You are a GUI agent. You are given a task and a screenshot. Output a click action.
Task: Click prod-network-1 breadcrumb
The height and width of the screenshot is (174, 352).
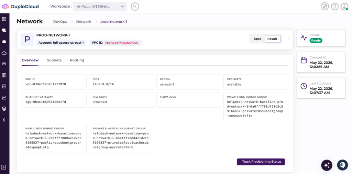pyautogui.click(x=114, y=22)
